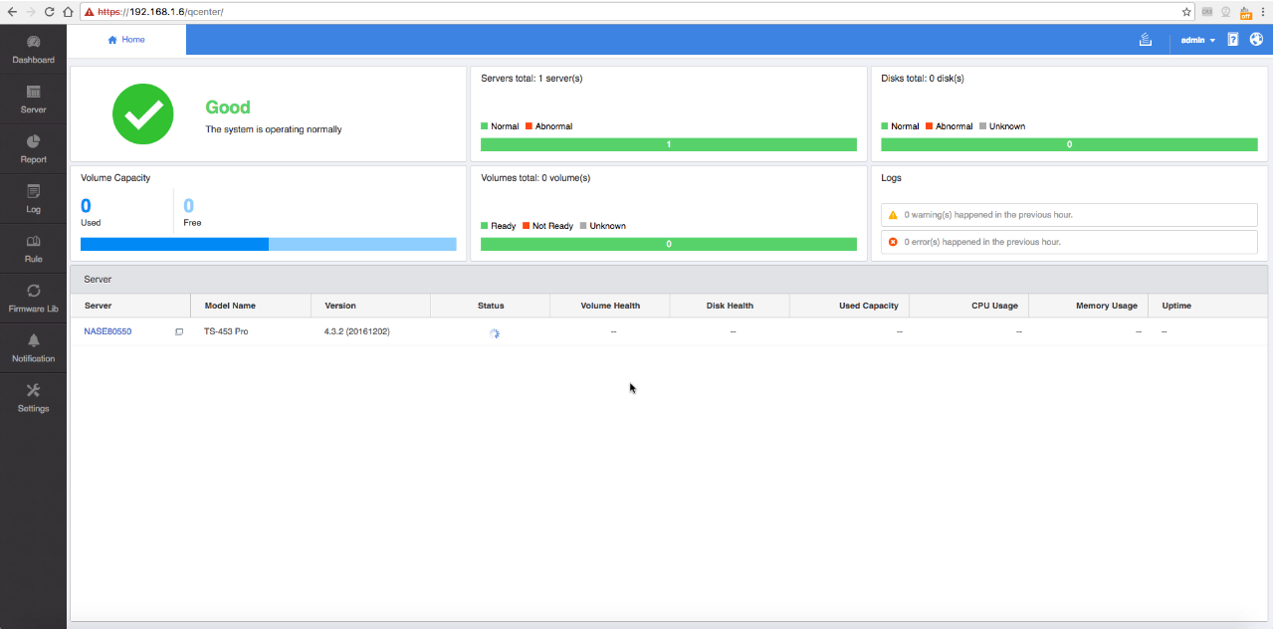Open the Settings section in sidebar
The width and height of the screenshot is (1273, 629).
coord(33,398)
